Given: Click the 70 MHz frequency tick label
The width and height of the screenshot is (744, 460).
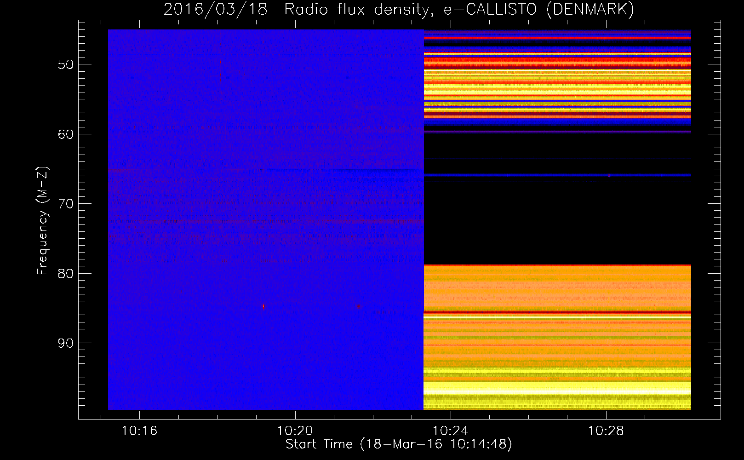Looking at the screenshot, I should pyautogui.click(x=65, y=204).
